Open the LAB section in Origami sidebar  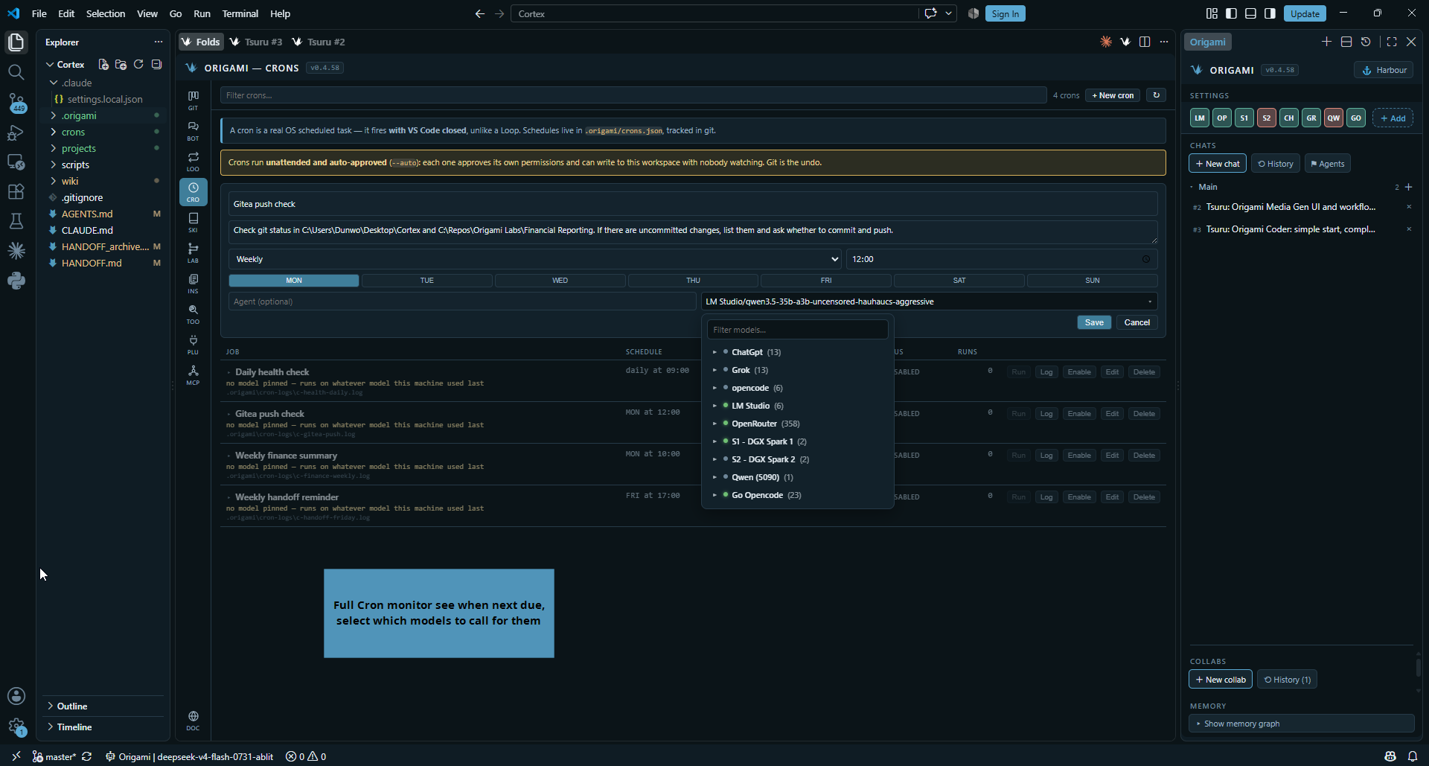tap(193, 253)
